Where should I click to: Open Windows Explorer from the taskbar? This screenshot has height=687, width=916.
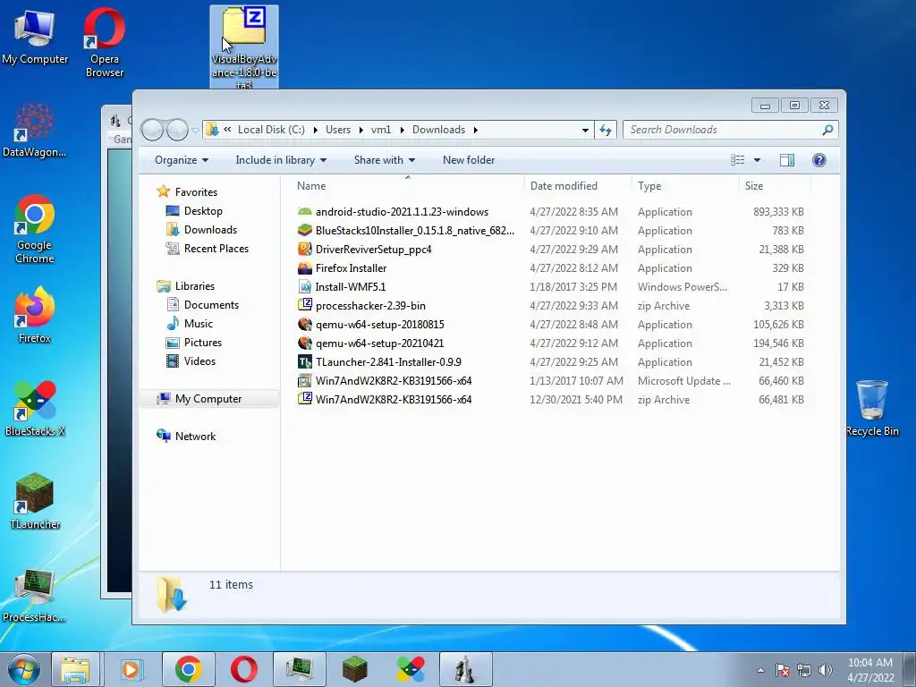(x=75, y=669)
